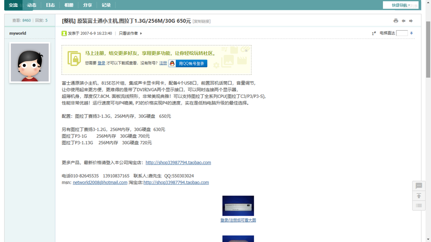The height and width of the screenshot is (242, 431).
Task: Expand 只看该作者 author filter arrow
Action: 141,34
